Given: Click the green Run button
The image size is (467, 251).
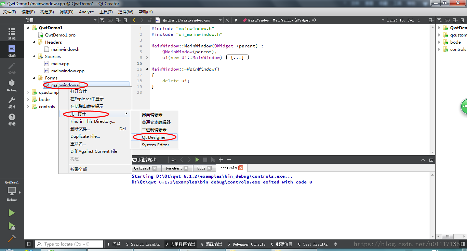Looking at the screenshot, I should click(12, 213).
